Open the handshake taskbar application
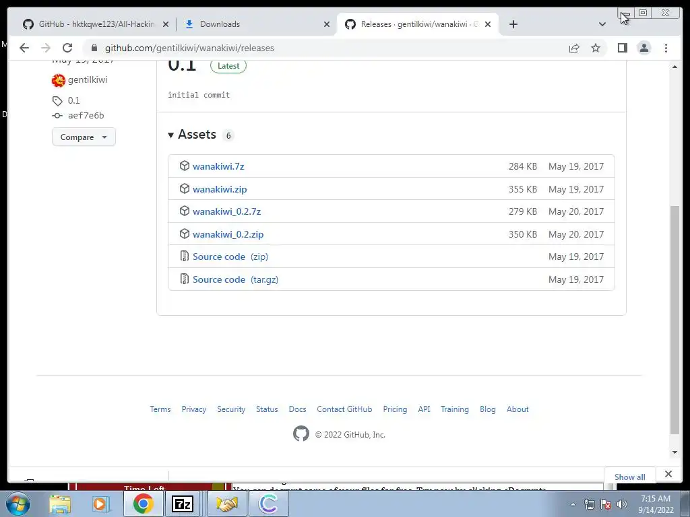Image resolution: width=690 pixels, height=517 pixels. (x=227, y=504)
